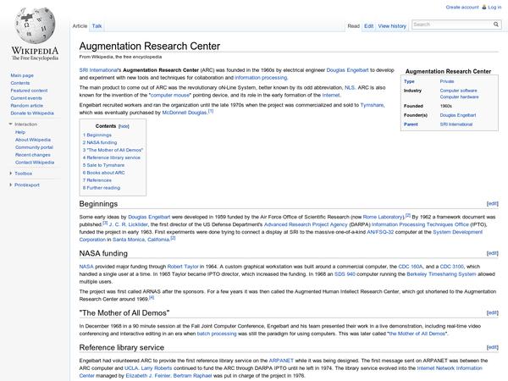This screenshot has width=508, height=381.
Task: Click the user icon beside Log in
Action: [x=484, y=7]
